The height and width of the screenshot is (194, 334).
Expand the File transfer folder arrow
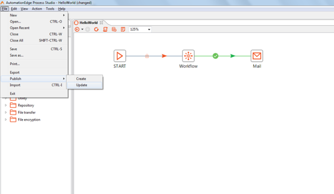pyautogui.click(x=6, y=112)
